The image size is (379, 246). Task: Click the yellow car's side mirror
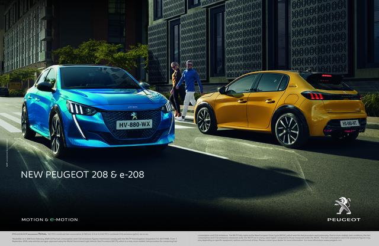(x=222, y=90)
